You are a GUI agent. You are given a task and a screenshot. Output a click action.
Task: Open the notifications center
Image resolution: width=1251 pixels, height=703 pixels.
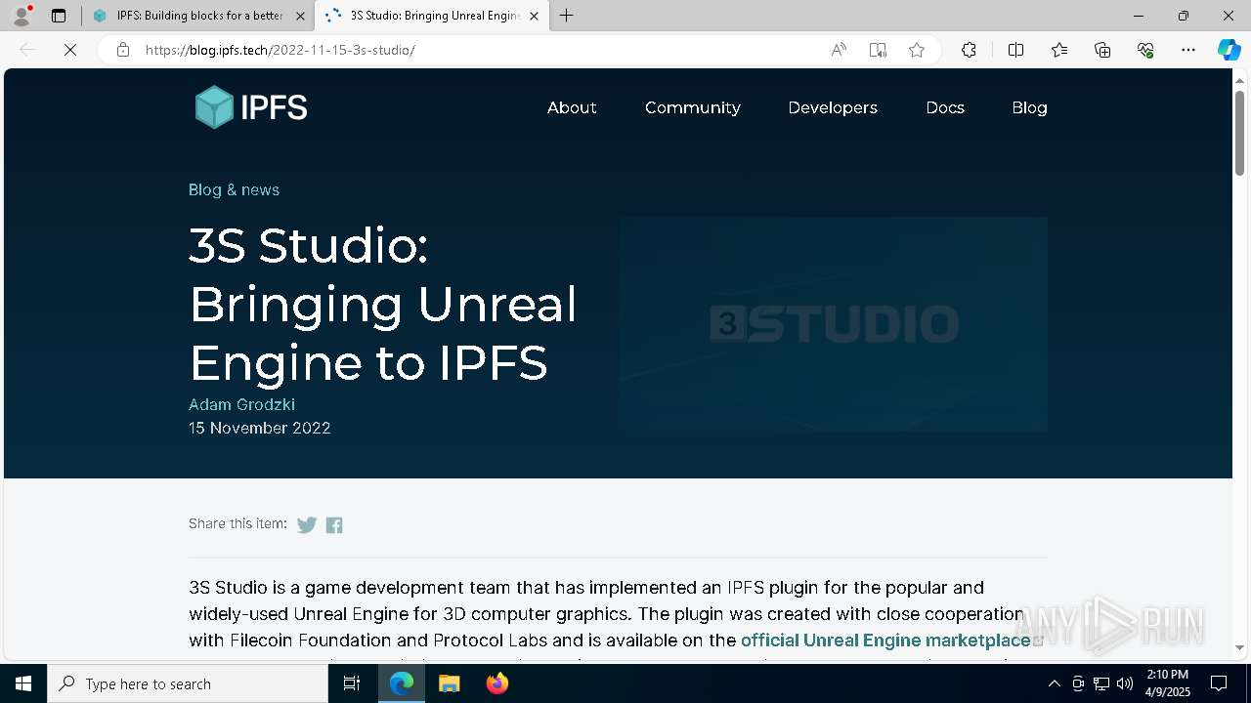click(x=1219, y=683)
